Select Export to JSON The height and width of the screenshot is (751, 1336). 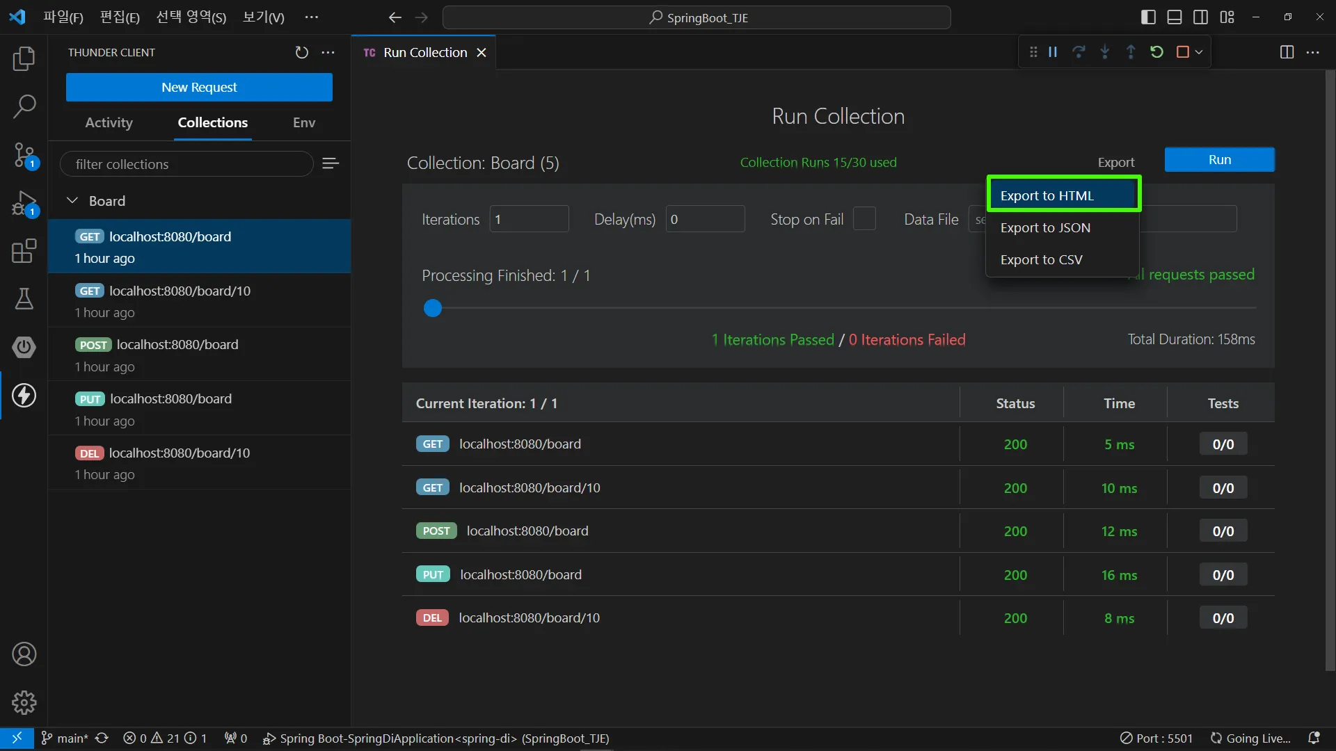tap(1045, 228)
